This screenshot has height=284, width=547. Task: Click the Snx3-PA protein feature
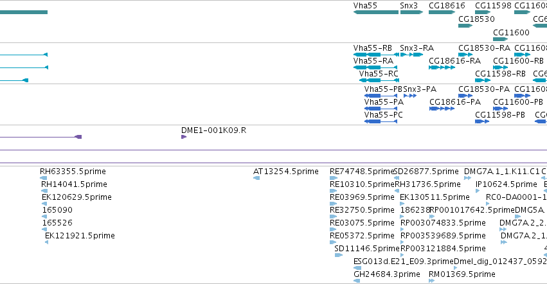[x=410, y=96]
